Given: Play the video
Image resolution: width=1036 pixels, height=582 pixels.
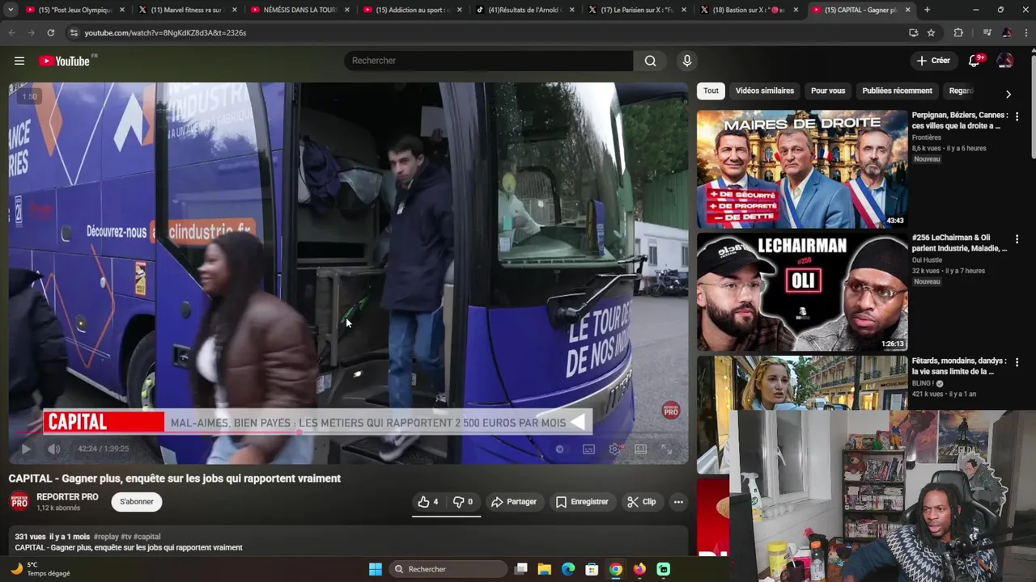Looking at the screenshot, I should 26,449.
